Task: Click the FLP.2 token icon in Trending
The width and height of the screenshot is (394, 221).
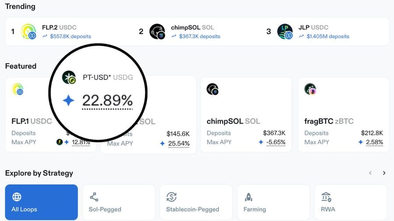Action: point(28,31)
